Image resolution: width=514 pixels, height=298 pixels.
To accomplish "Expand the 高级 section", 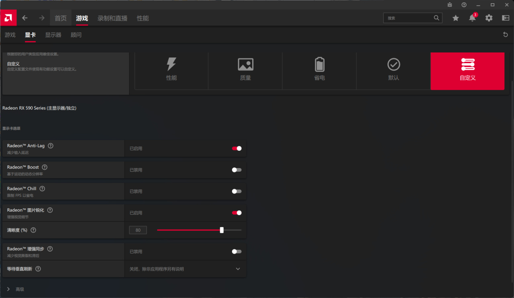I will [x=16, y=289].
